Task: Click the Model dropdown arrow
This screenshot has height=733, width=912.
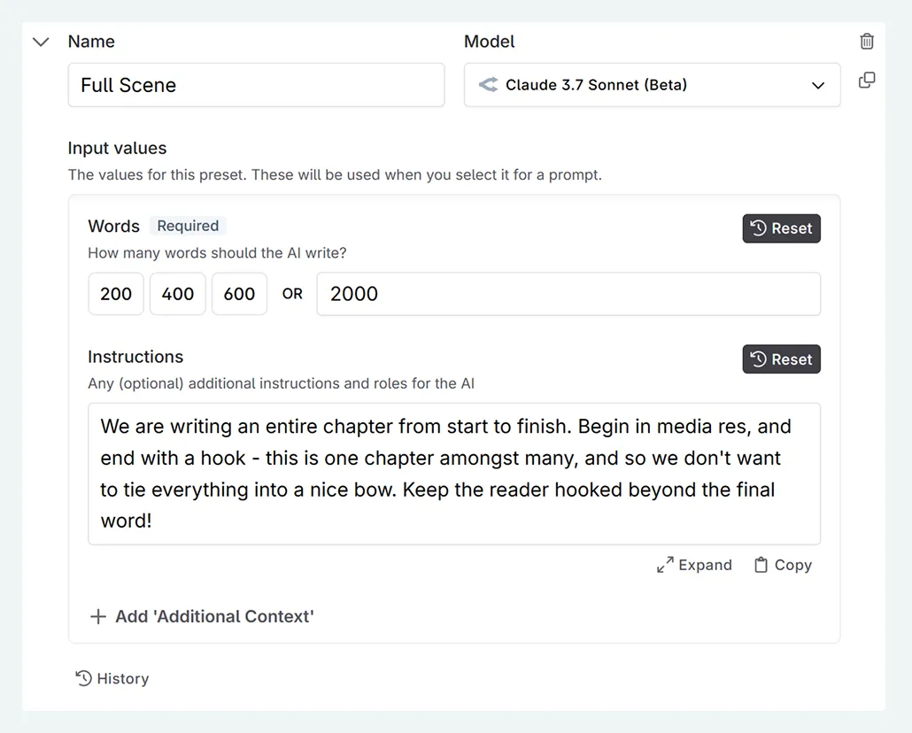Action: pos(817,85)
